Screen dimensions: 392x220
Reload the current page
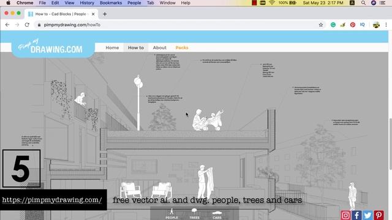(x=27, y=24)
